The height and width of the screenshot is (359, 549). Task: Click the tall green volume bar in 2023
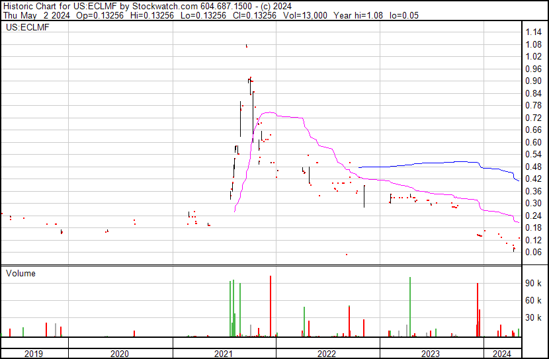coord(410,307)
